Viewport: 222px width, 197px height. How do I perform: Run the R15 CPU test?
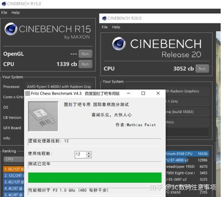point(85,64)
